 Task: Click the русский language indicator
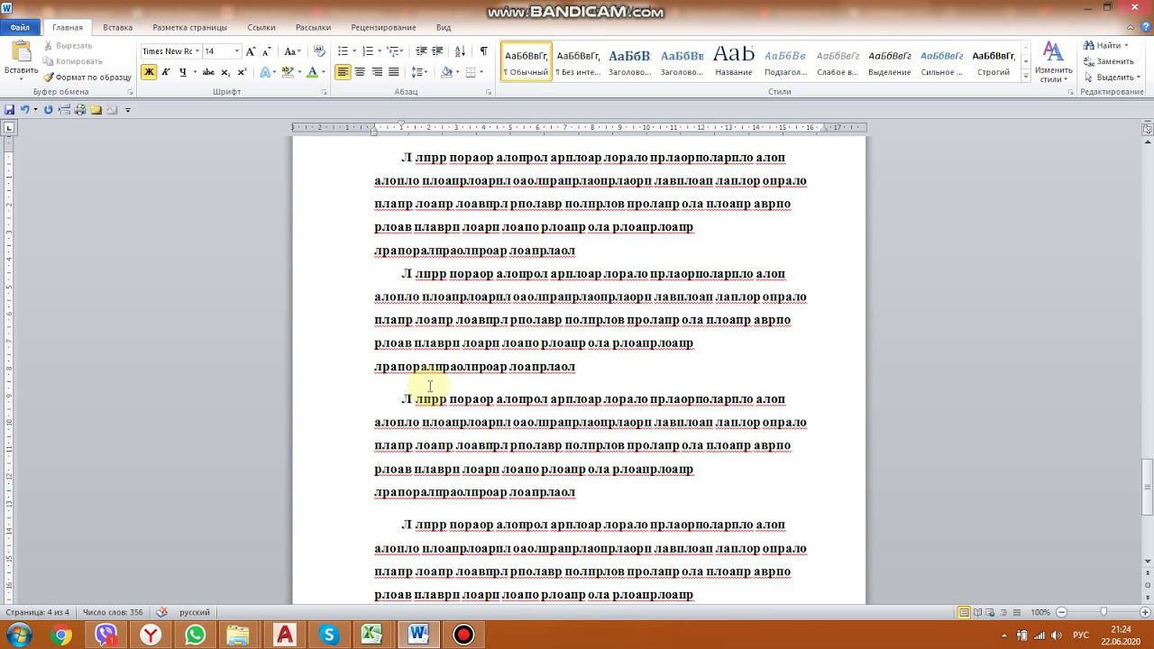[x=195, y=613]
